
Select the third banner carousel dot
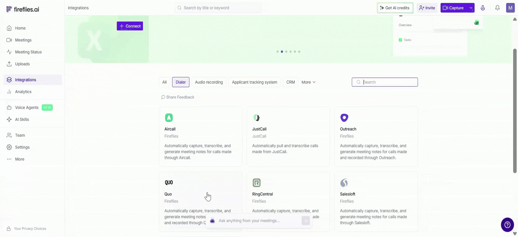point(286,52)
